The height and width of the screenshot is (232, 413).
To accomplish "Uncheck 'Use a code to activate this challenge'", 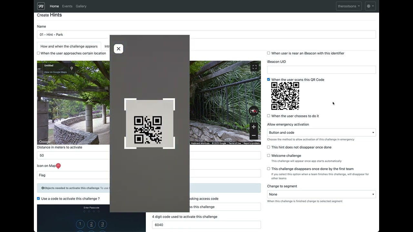I will tap(38, 198).
